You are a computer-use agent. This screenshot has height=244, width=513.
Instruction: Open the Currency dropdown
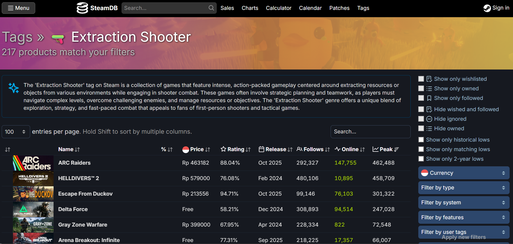coord(464,173)
